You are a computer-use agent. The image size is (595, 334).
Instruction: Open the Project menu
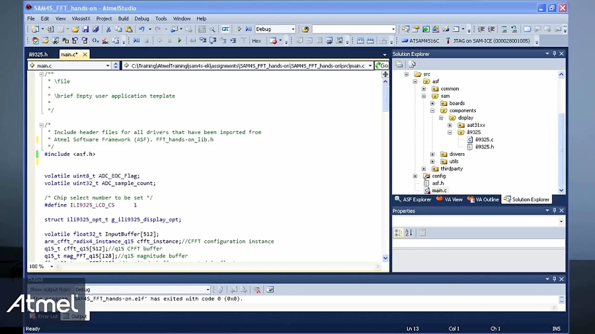[x=104, y=18]
